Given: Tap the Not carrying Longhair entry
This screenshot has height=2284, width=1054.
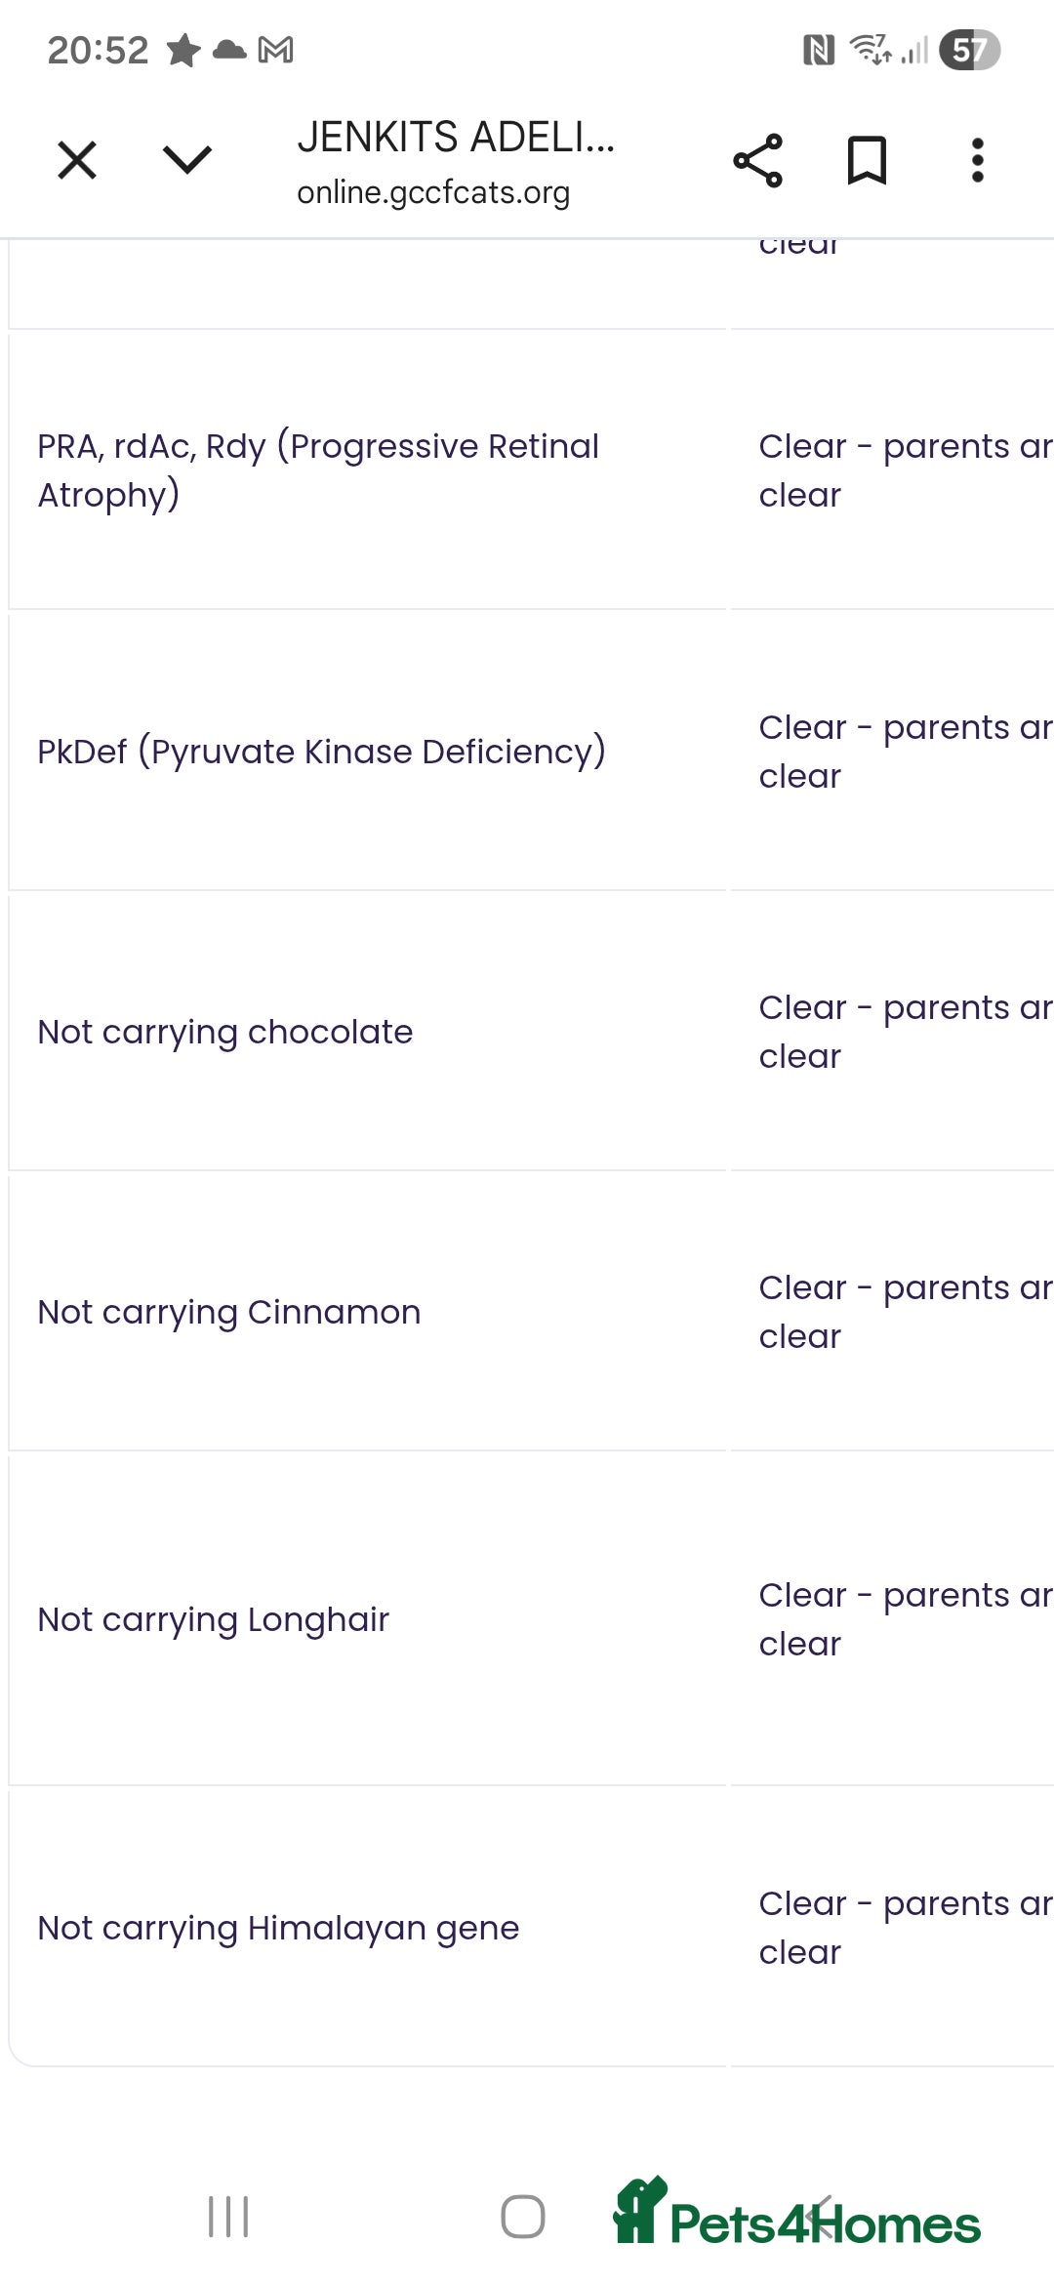Looking at the screenshot, I should click(214, 1619).
